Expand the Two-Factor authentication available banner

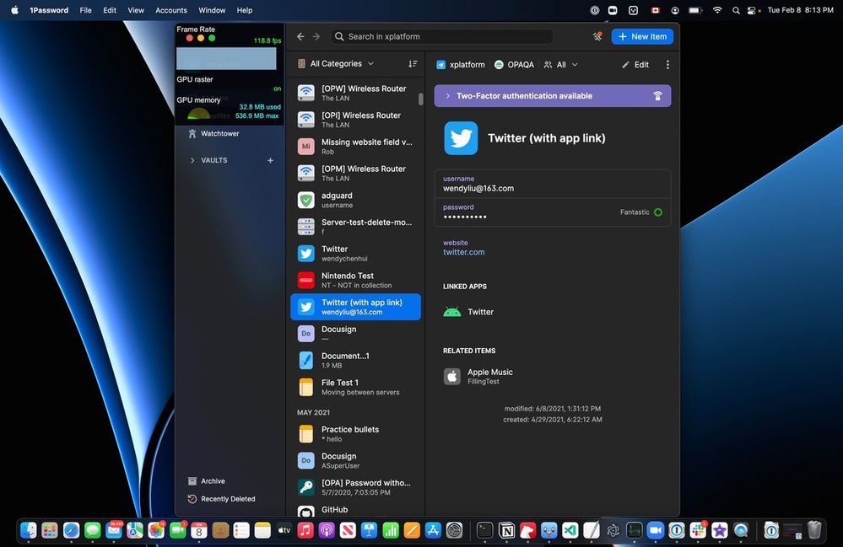tap(552, 96)
